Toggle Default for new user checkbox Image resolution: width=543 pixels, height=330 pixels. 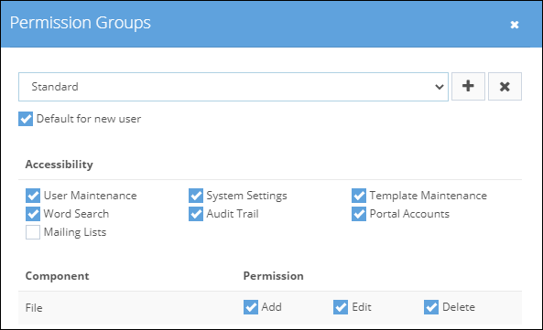tap(26, 119)
